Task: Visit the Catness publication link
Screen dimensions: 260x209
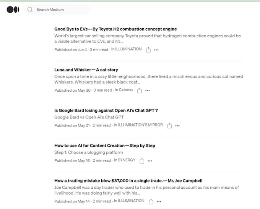Action: (x=126, y=90)
